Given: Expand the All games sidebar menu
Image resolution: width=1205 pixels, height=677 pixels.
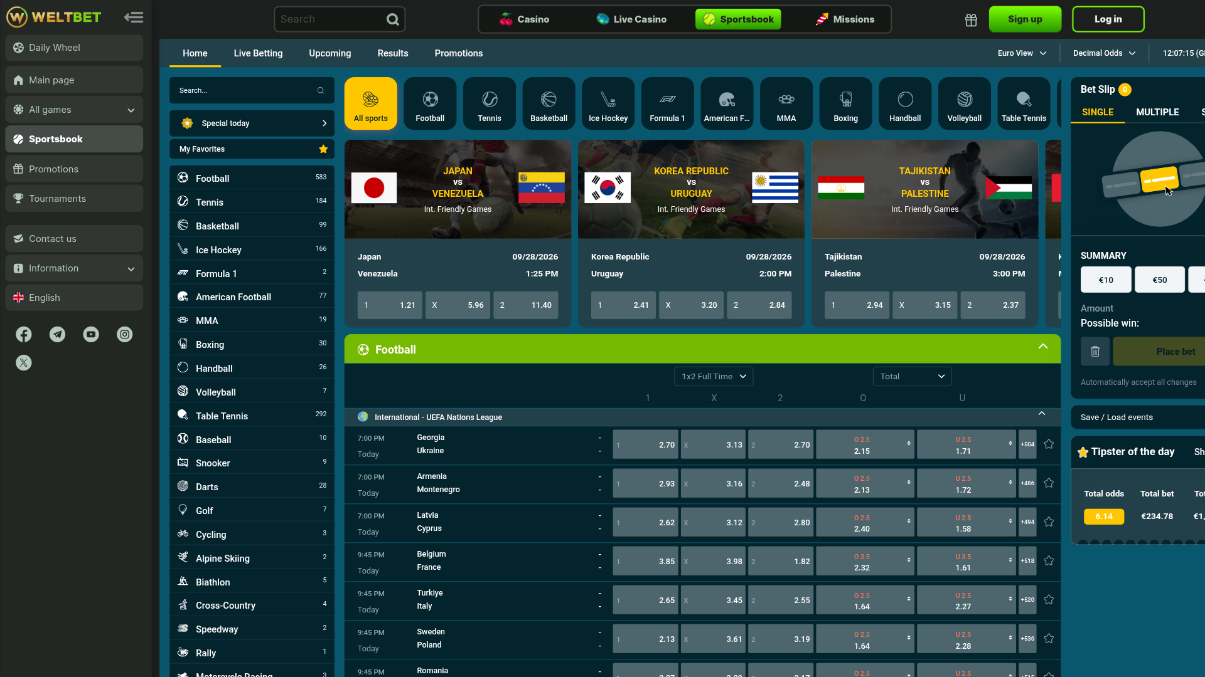Looking at the screenshot, I should point(74,110).
